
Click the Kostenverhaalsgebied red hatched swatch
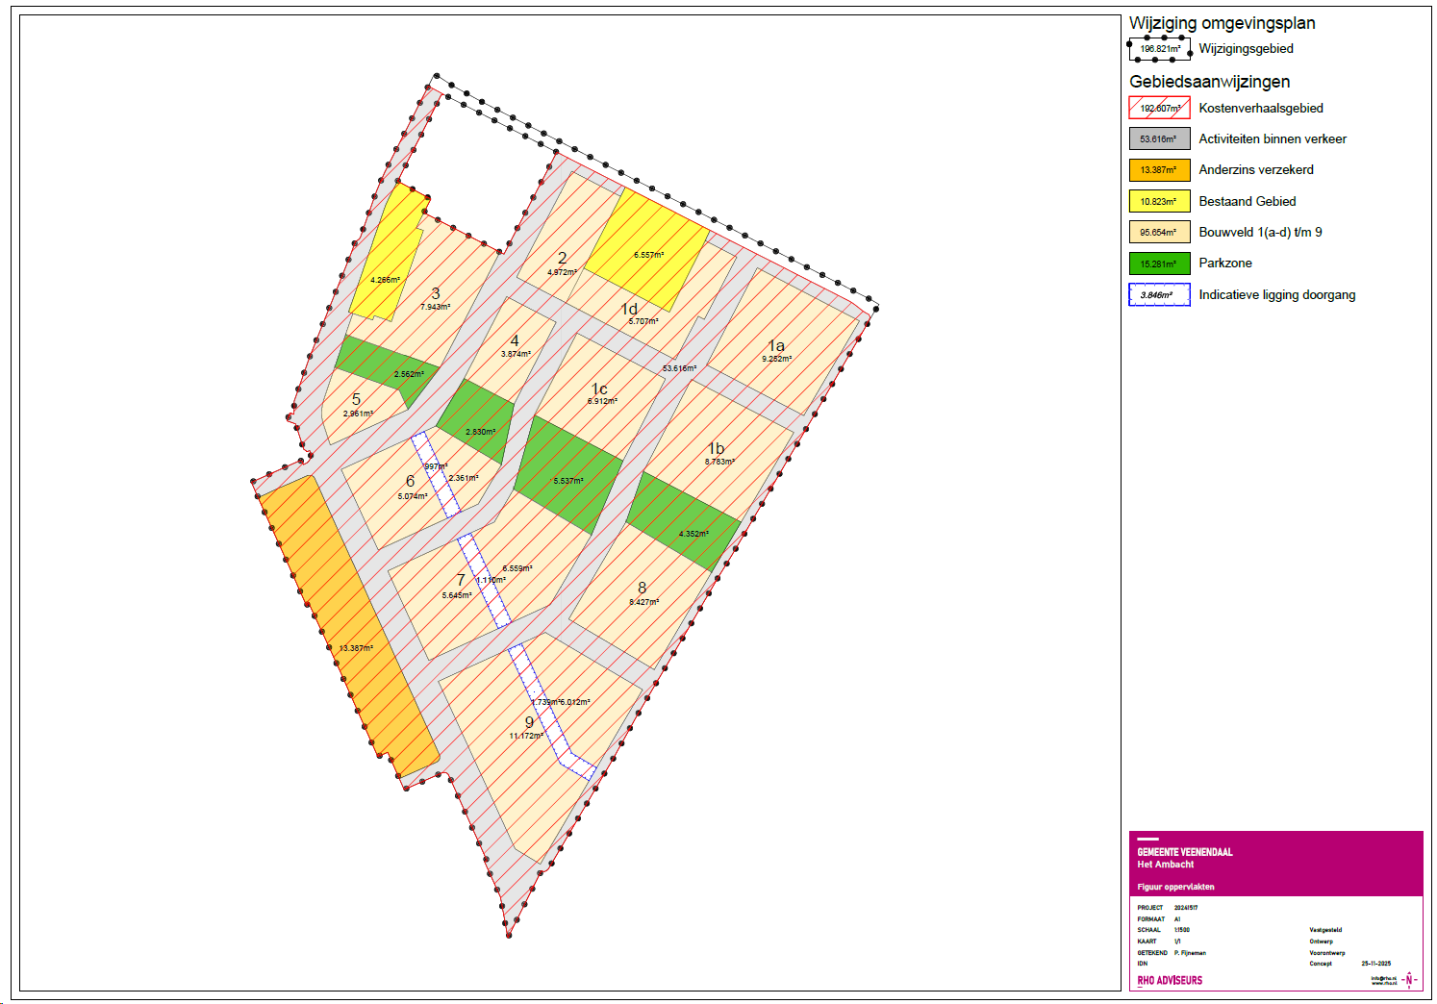pyautogui.click(x=1159, y=108)
